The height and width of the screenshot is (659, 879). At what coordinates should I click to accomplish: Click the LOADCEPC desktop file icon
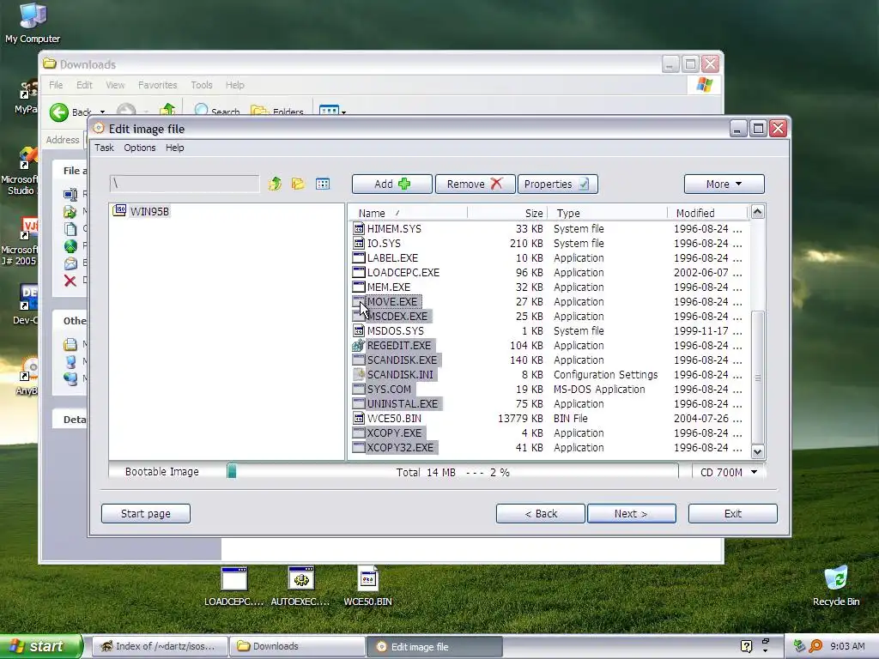(x=233, y=579)
